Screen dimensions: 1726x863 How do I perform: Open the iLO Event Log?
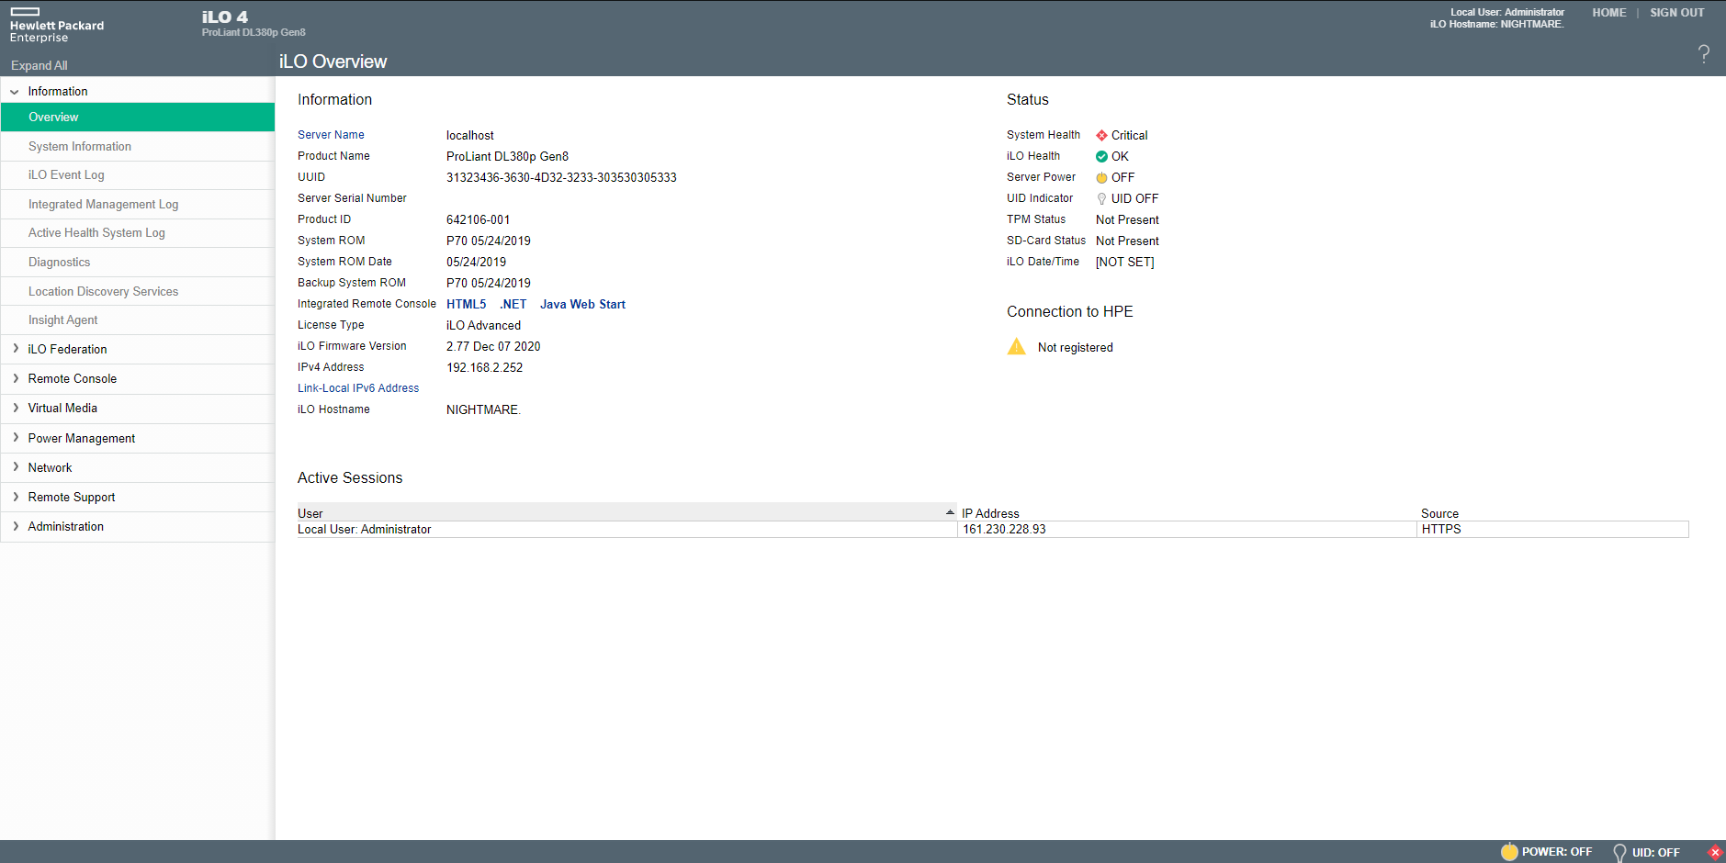[138, 174]
